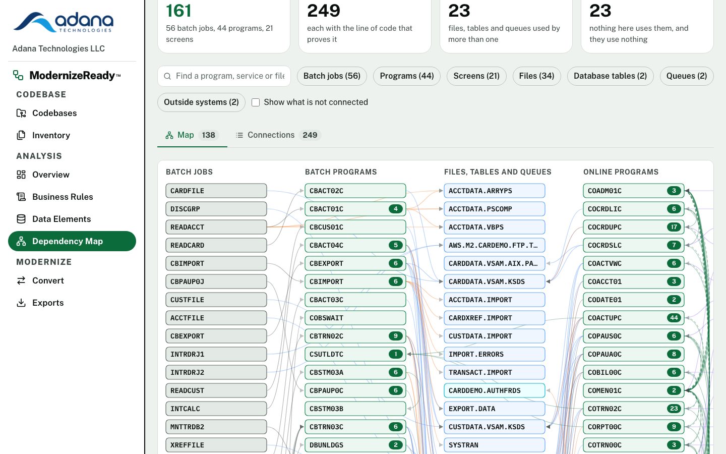This screenshot has height=454, width=726.
Task: Click the Exports download icon
Action: (21, 303)
